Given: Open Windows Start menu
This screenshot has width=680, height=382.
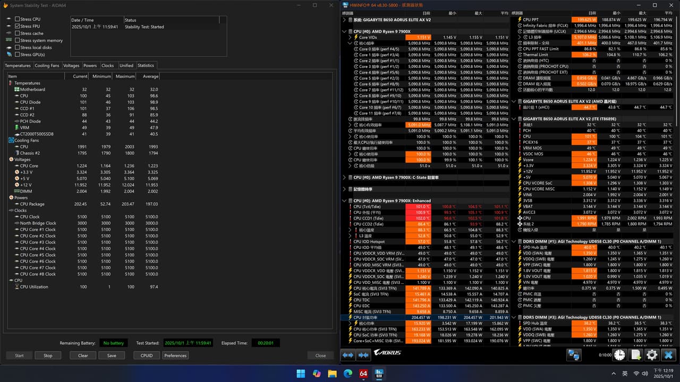Looking at the screenshot, I should pyautogui.click(x=301, y=374).
